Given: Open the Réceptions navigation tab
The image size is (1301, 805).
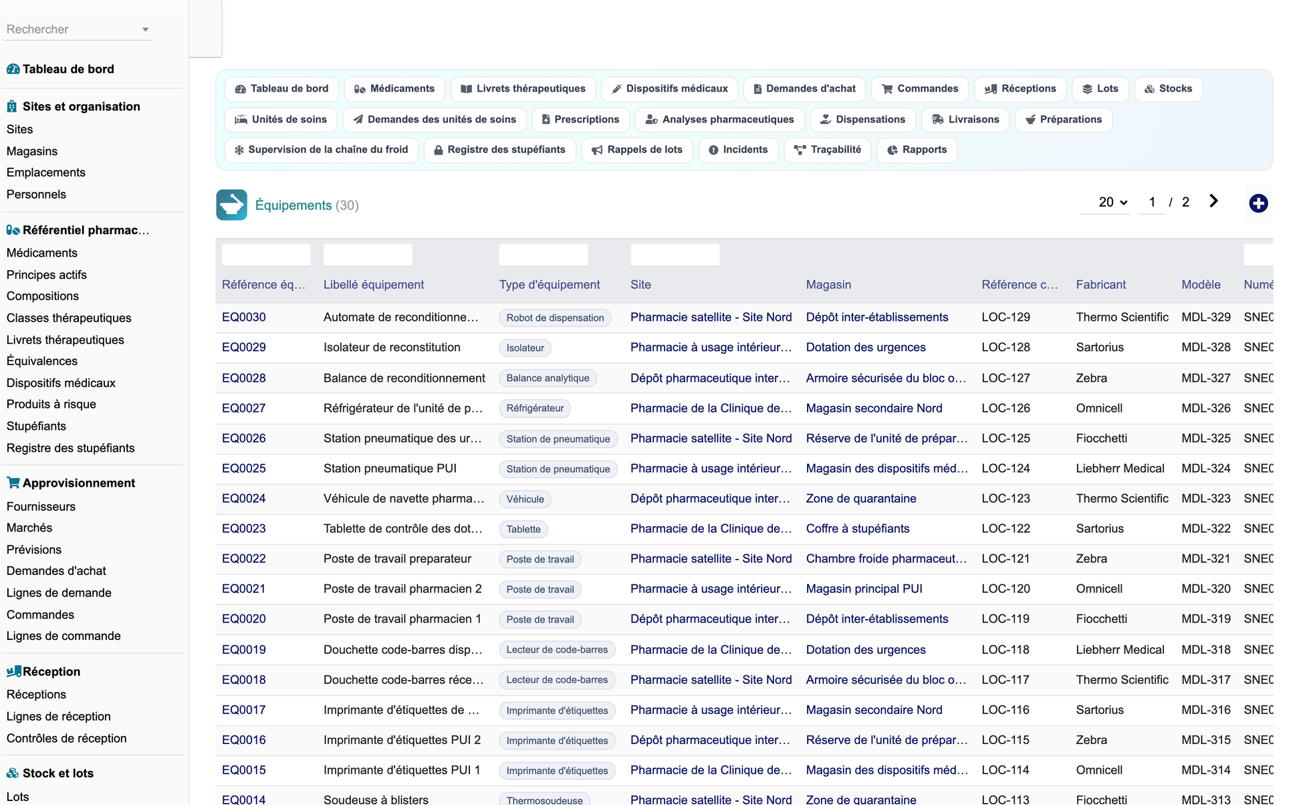Looking at the screenshot, I should [x=1020, y=89].
